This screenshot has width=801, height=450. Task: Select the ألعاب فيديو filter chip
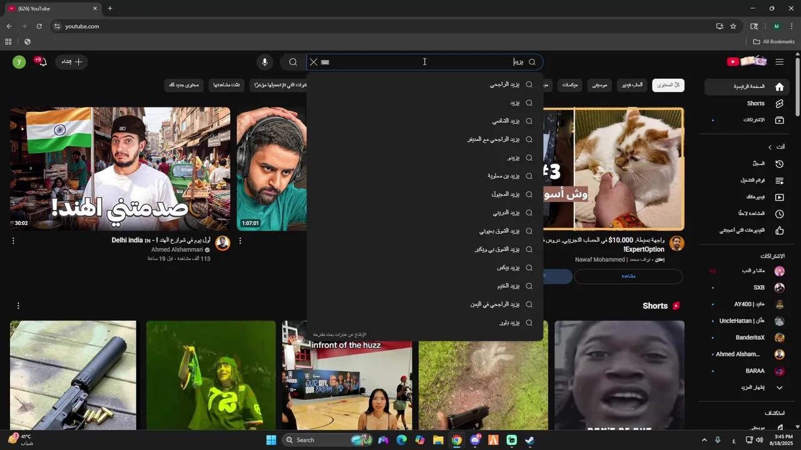tap(632, 85)
